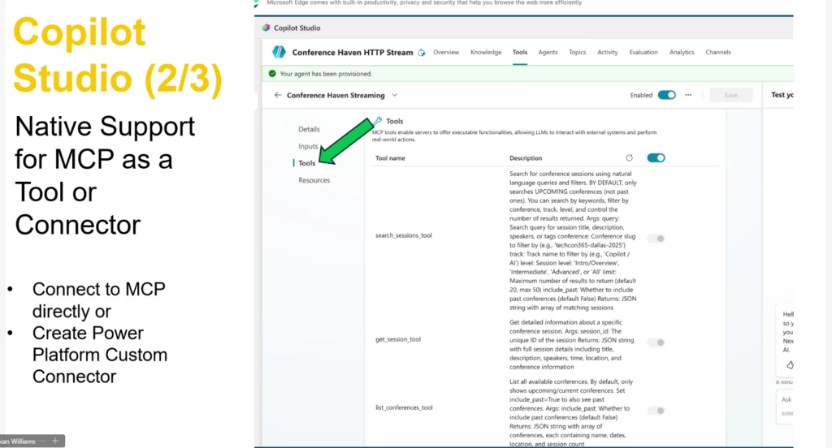Click the MCP tools explanation paragraph
Image resolution: width=832 pixels, height=448 pixels.
(514, 136)
